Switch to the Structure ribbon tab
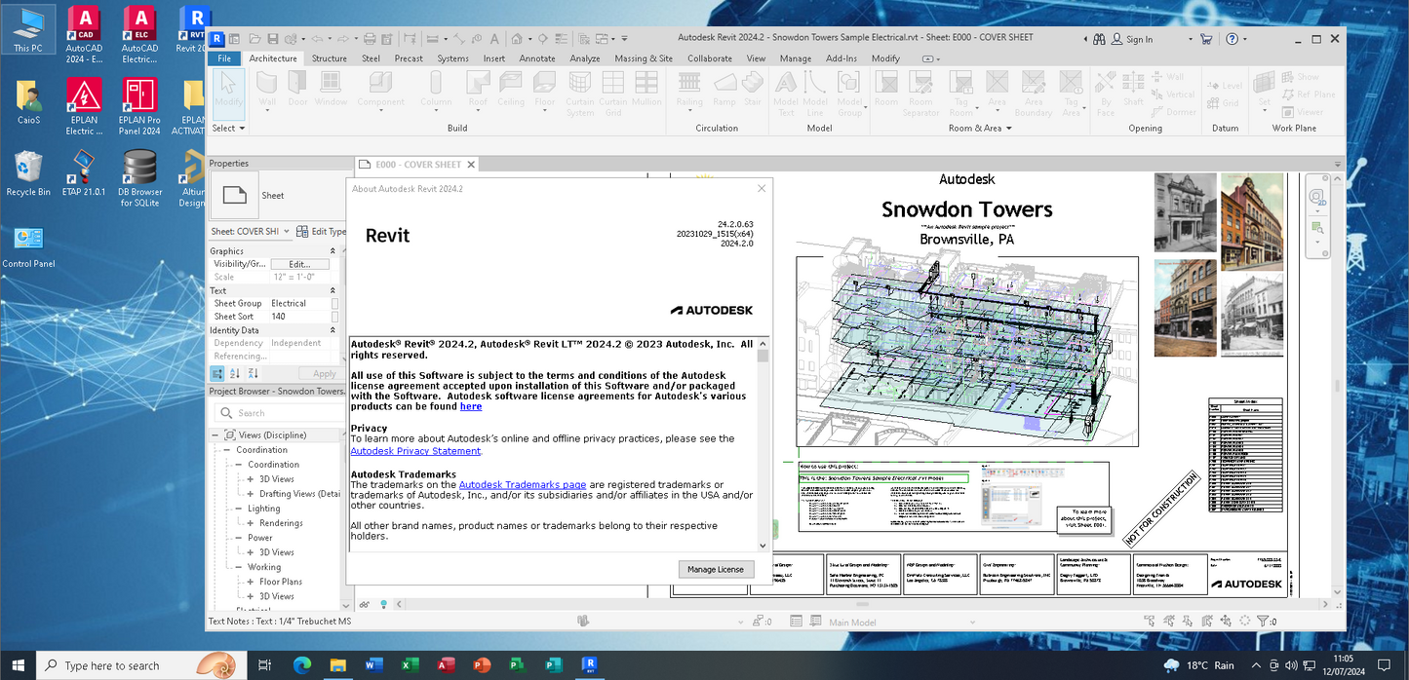This screenshot has width=1409, height=680. [x=330, y=58]
